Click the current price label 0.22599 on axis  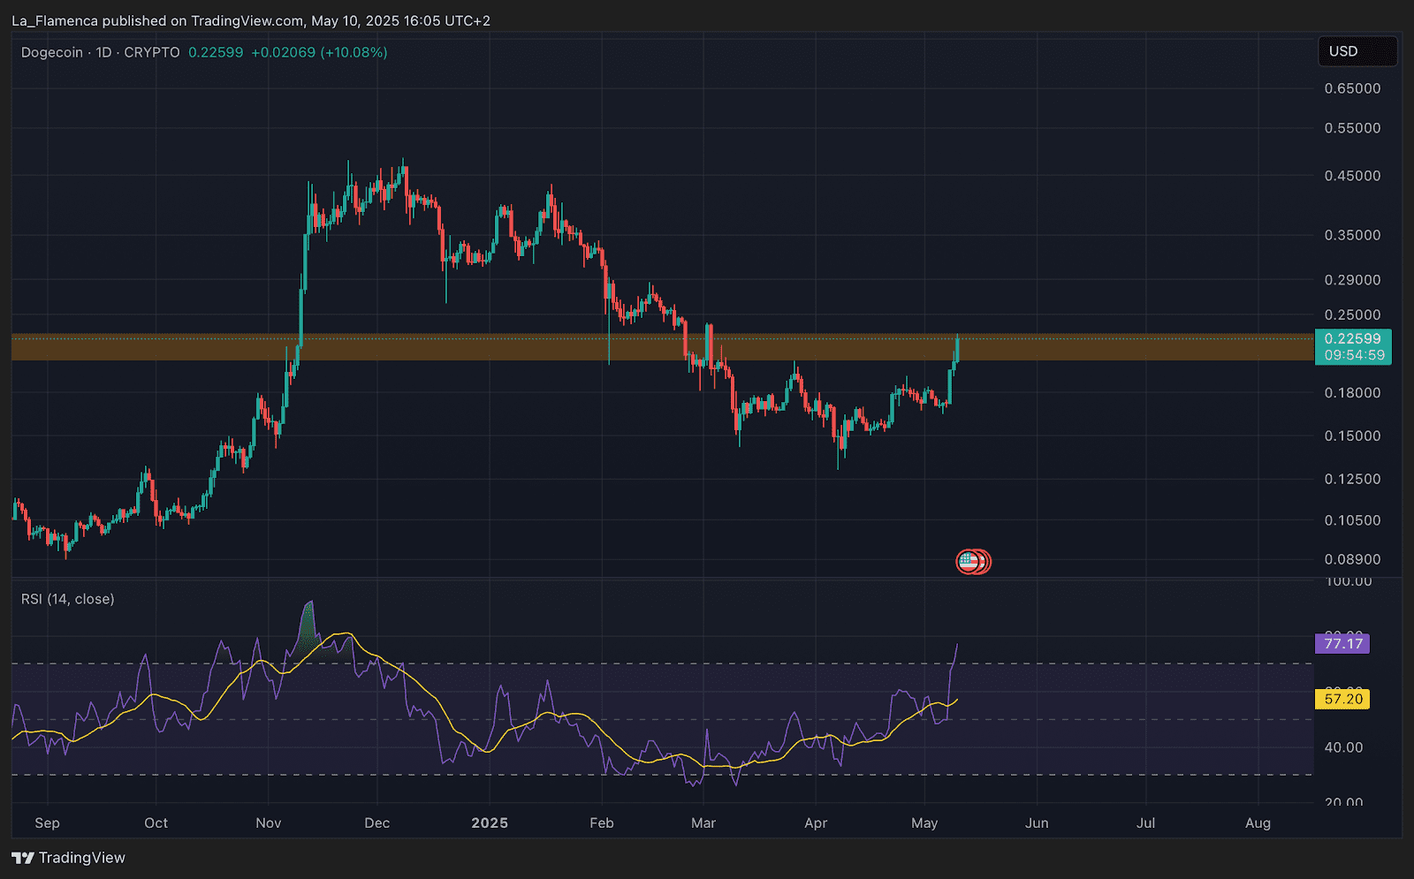point(1352,339)
